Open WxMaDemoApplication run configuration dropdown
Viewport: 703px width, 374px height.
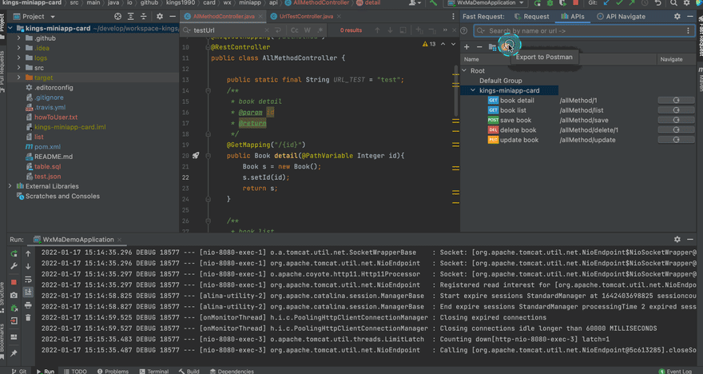(x=487, y=2)
